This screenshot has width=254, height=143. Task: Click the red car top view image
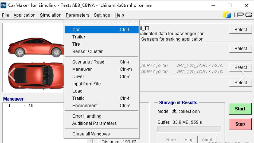pos(36,76)
